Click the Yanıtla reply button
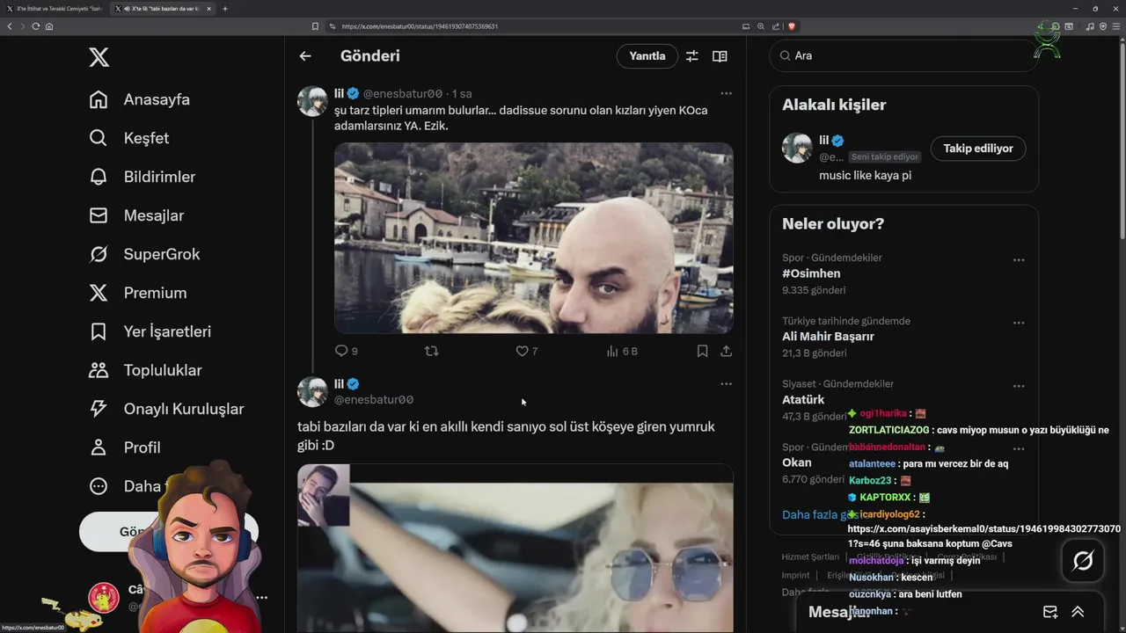 [x=647, y=56]
